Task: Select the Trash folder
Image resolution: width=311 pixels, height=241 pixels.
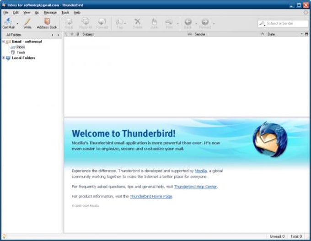Action: [x=21, y=53]
